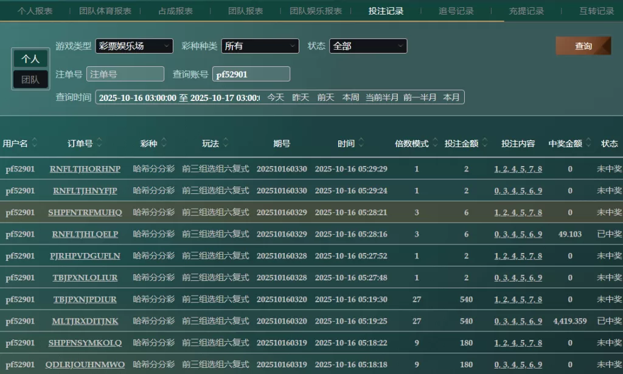Viewport: 623px width, 374px height.
Task: Open the 状态 dropdown showing 全部
Action: (x=367, y=46)
